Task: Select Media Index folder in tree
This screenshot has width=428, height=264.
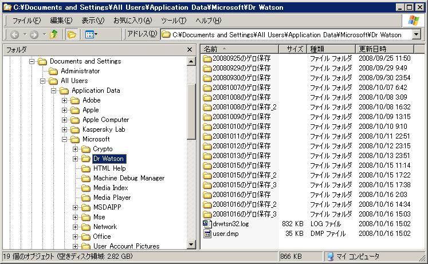Action: pyautogui.click(x=111, y=188)
